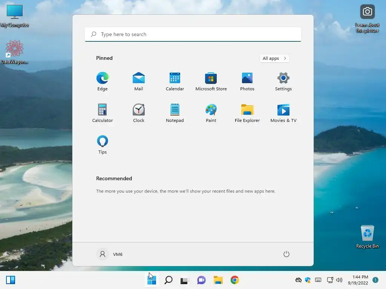Launch the Mail app
Image resolution: width=386 pixels, height=289 pixels.
click(x=139, y=81)
